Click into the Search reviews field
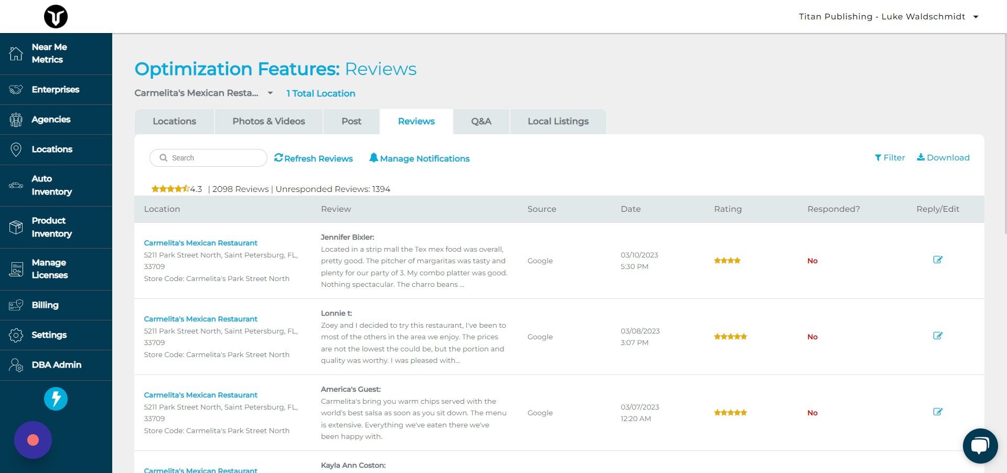 coord(208,158)
